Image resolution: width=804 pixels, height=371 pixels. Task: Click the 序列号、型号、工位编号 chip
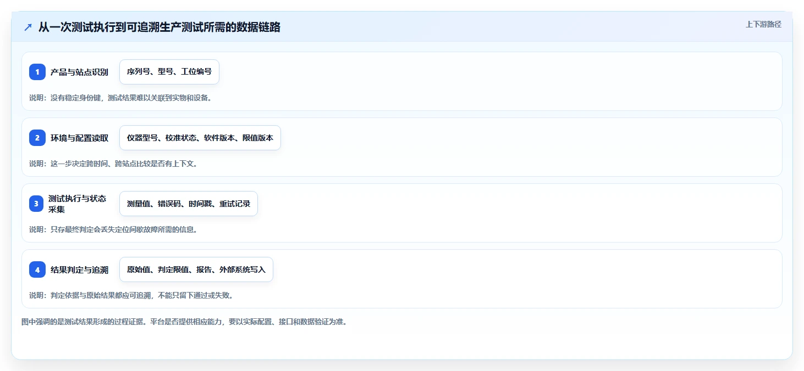(x=169, y=72)
